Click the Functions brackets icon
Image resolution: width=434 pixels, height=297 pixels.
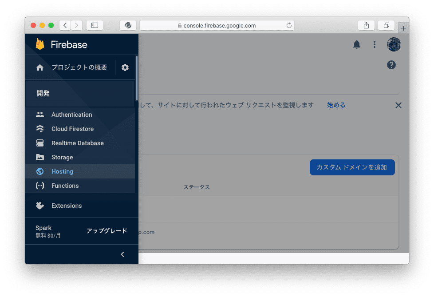pyautogui.click(x=40, y=186)
